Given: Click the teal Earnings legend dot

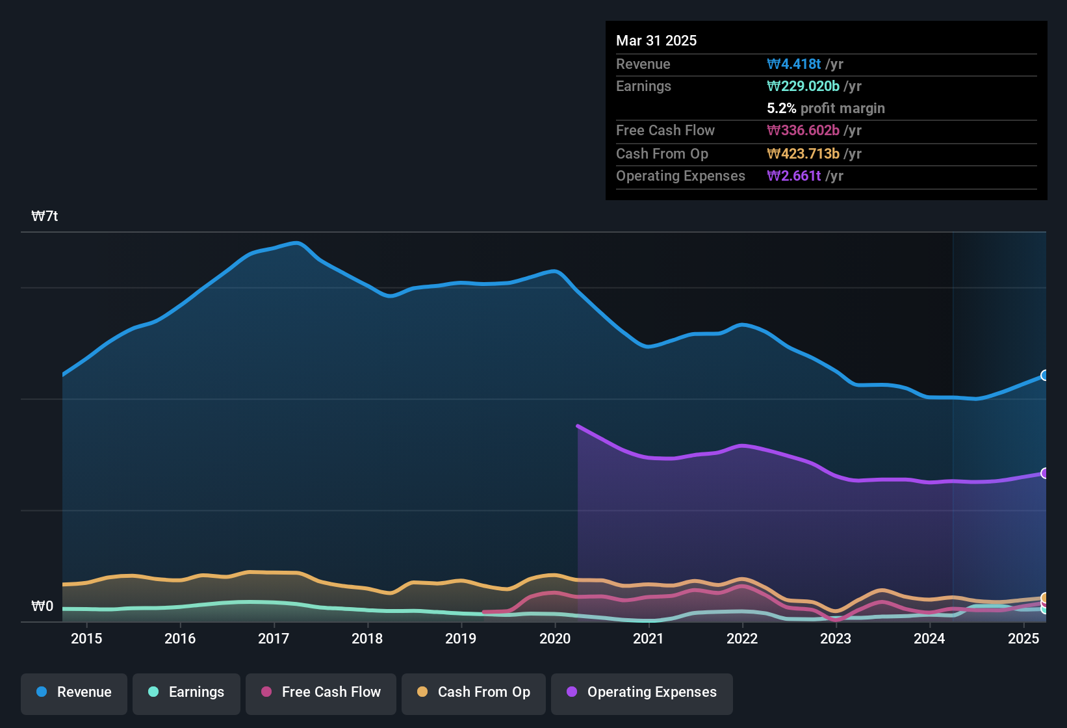Looking at the screenshot, I should (x=153, y=692).
